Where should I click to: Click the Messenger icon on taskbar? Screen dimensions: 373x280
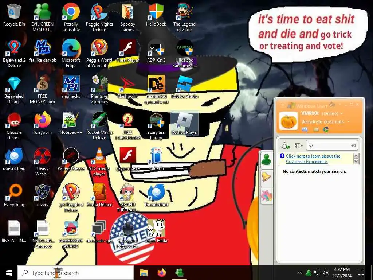click(x=180, y=273)
